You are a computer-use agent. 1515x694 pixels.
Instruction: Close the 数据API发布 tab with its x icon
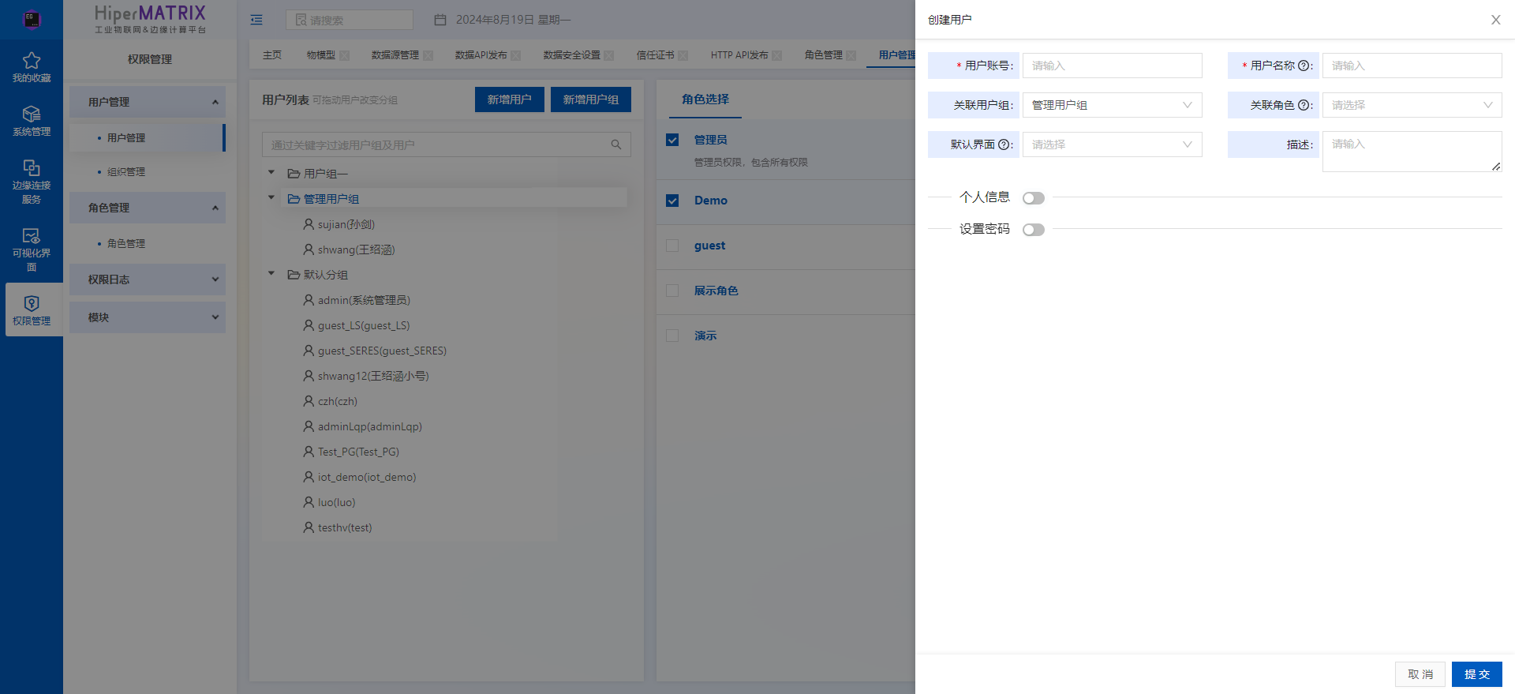point(516,55)
